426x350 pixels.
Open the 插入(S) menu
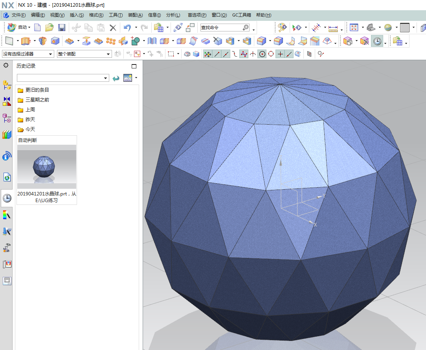coord(77,15)
